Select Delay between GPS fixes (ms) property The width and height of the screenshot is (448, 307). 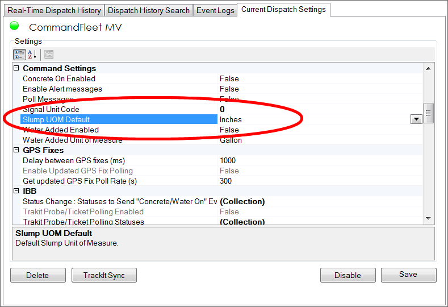[222, 160]
